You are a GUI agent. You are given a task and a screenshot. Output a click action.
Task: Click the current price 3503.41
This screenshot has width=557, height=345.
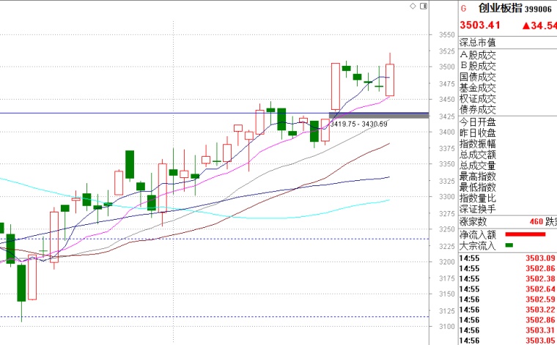coord(479,26)
